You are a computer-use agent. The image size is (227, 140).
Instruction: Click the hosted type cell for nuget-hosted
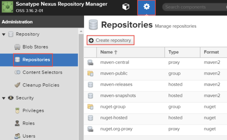point(175,118)
